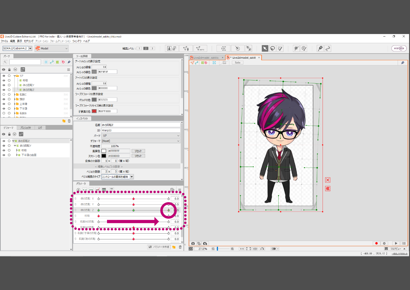Click the パラメータ作成 button
The height and width of the screenshot is (290, 410).
[159, 247]
